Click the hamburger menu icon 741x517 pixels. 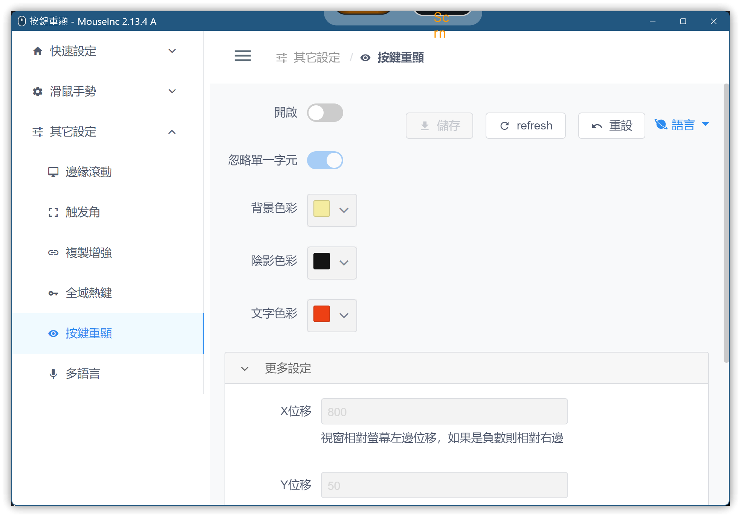tap(243, 56)
